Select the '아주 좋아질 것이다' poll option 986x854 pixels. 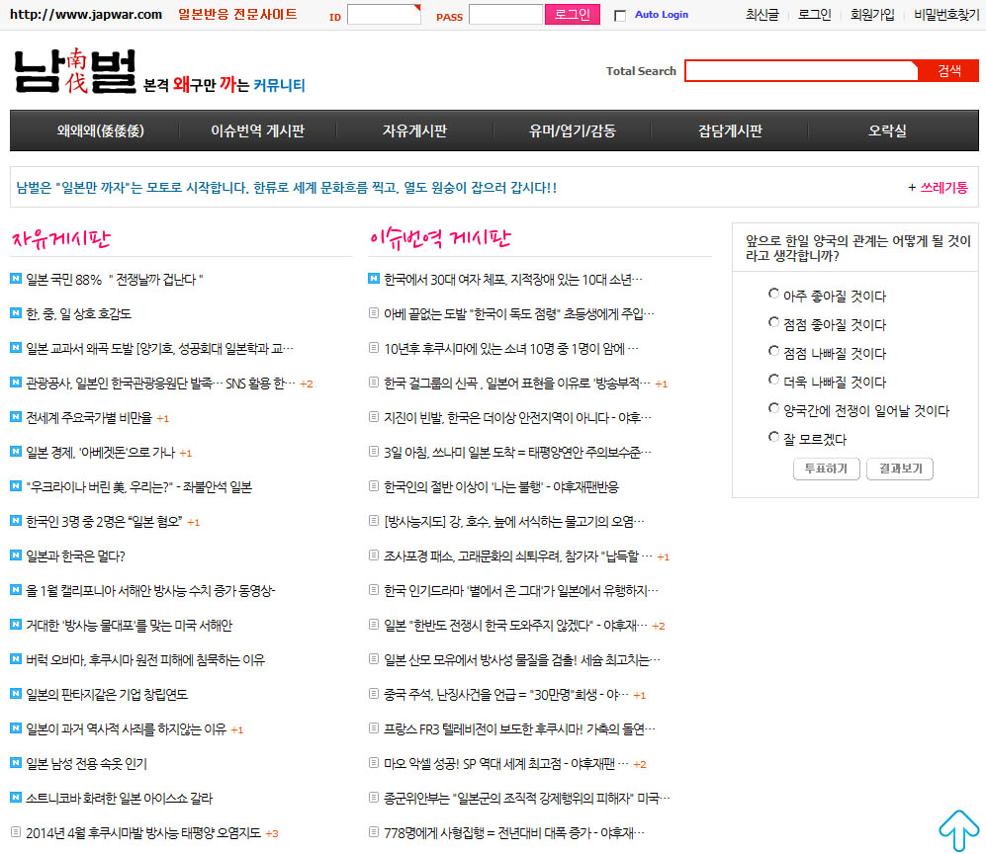pos(773,294)
